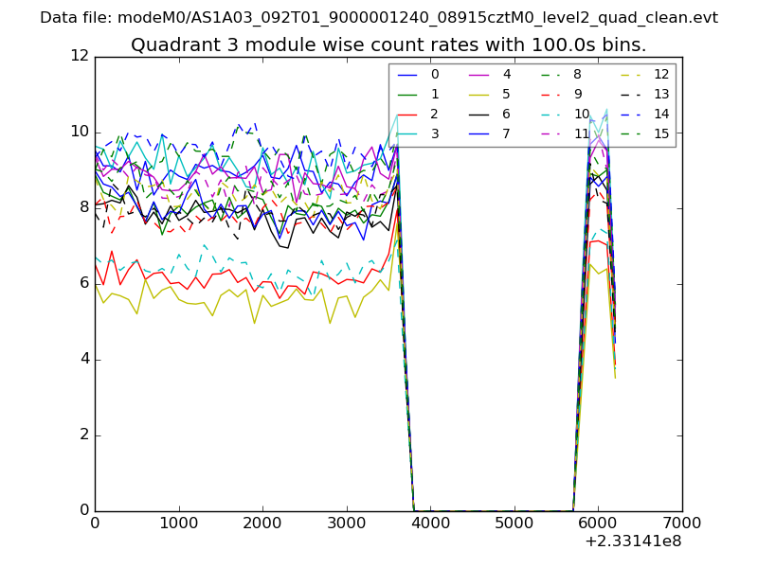Click the x-axis offset label +2.33141e8
758x568 pixels.
[x=633, y=543]
